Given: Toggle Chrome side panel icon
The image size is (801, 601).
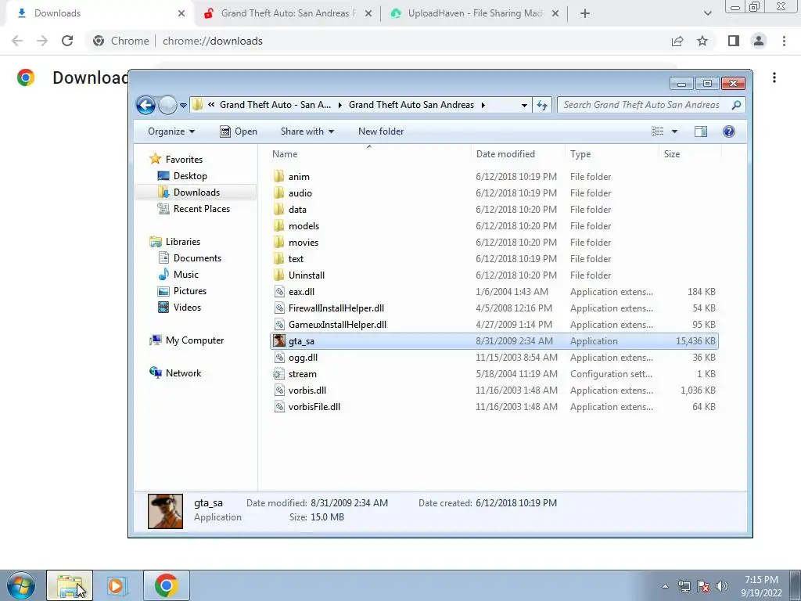Looking at the screenshot, I should [x=734, y=41].
